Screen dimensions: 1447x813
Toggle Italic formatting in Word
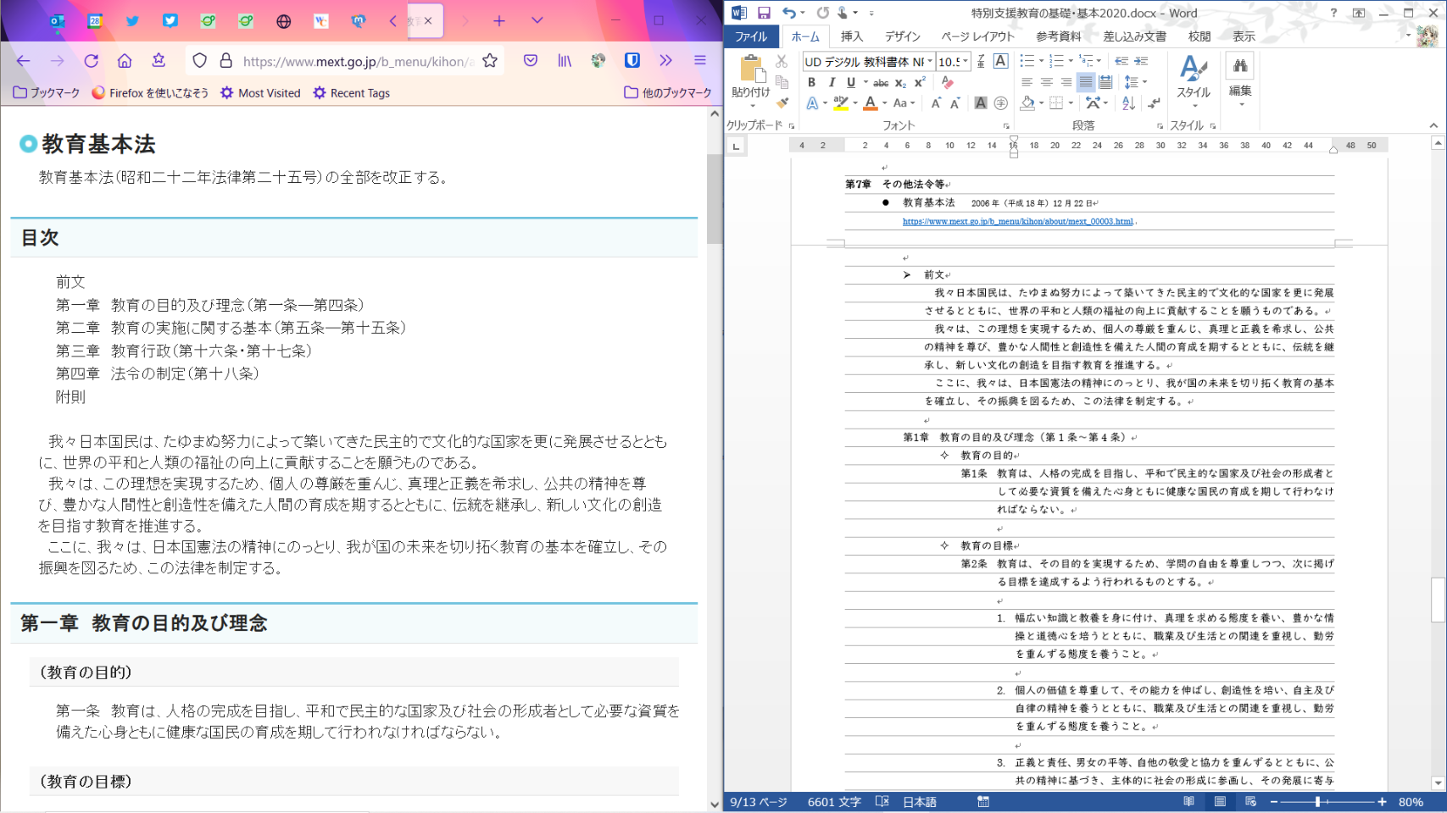point(831,83)
